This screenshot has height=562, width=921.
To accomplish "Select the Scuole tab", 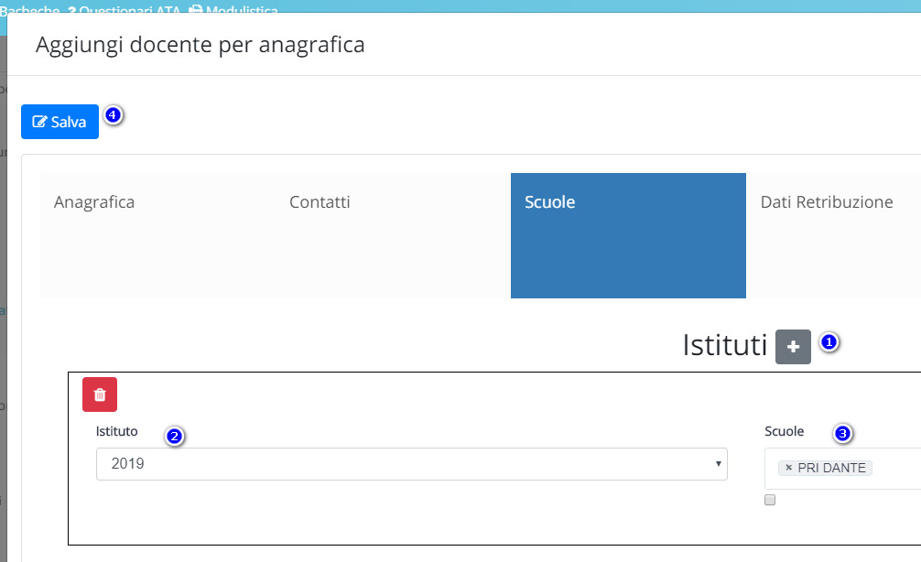I will click(x=628, y=235).
